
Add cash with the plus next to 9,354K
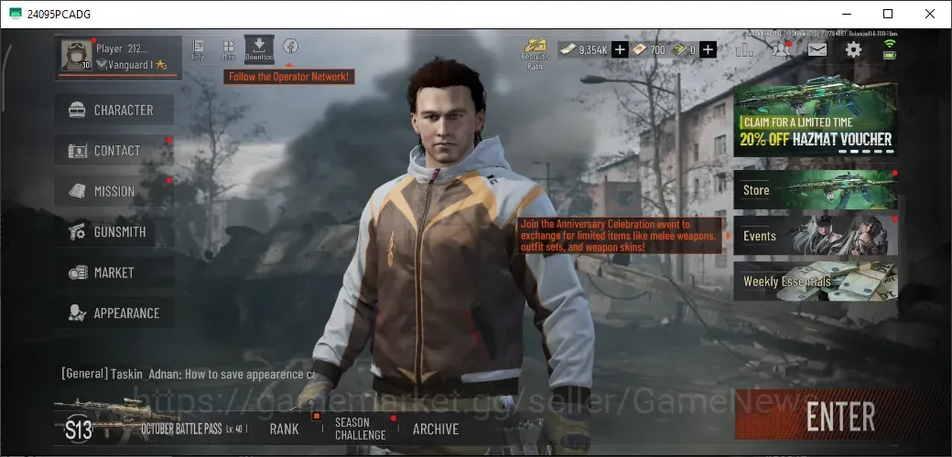620,49
